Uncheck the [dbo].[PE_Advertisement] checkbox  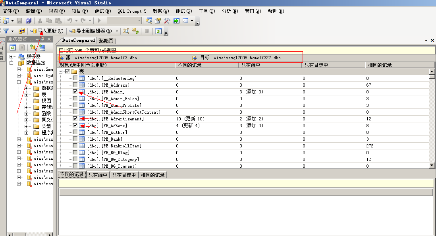click(x=75, y=119)
